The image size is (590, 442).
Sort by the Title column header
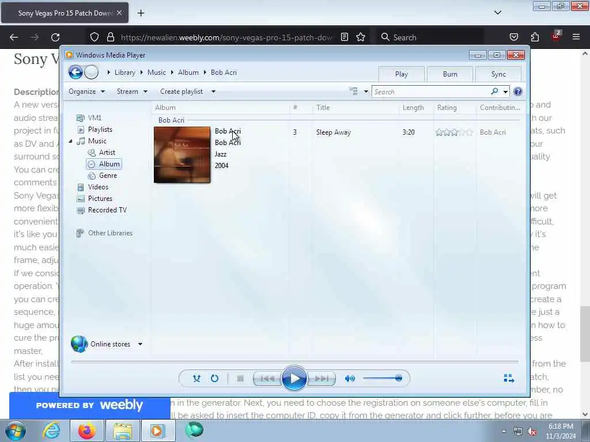pyautogui.click(x=355, y=108)
